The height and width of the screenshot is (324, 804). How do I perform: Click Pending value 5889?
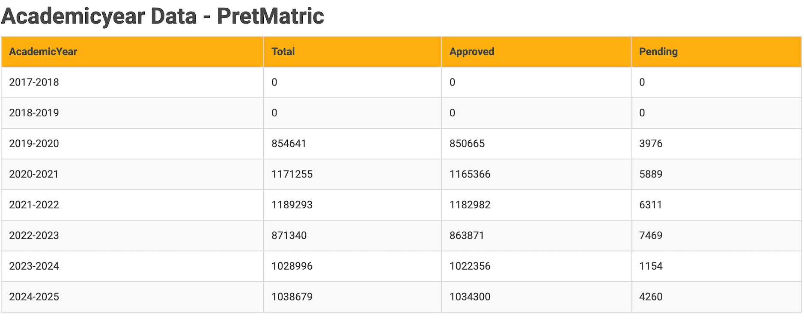pos(651,174)
